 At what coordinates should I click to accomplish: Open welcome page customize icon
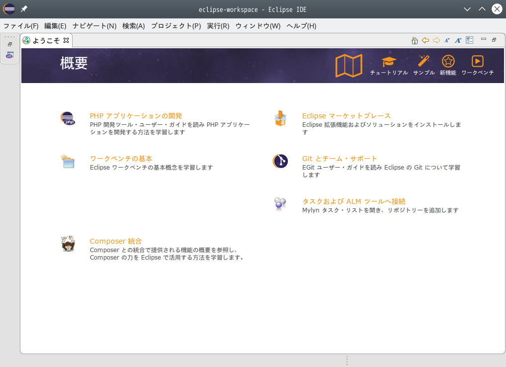(x=470, y=40)
